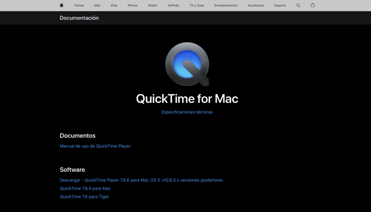Open the TV y Casa menu
Screen dimensions: 371x212
197,5
